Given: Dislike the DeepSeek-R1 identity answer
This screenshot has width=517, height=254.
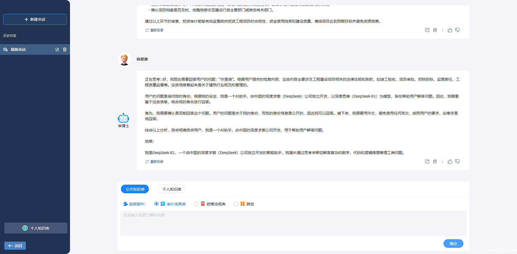Looking at the screenshot, I should [x=457, y=162].
